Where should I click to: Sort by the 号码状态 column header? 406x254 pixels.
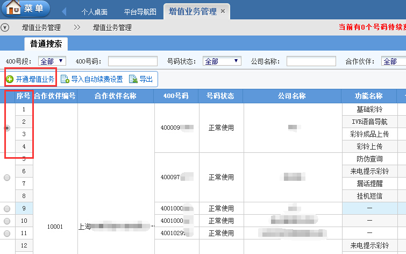pos(221,96)
